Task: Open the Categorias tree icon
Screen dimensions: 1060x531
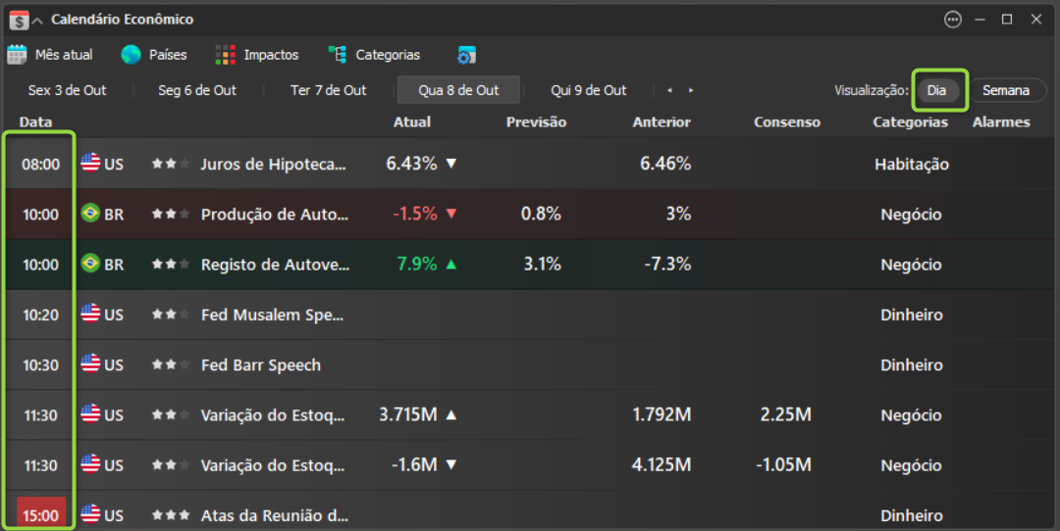Action: click(x=337, y=55)
